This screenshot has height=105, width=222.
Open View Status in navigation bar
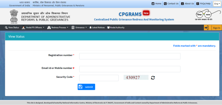tap(12, 28)
